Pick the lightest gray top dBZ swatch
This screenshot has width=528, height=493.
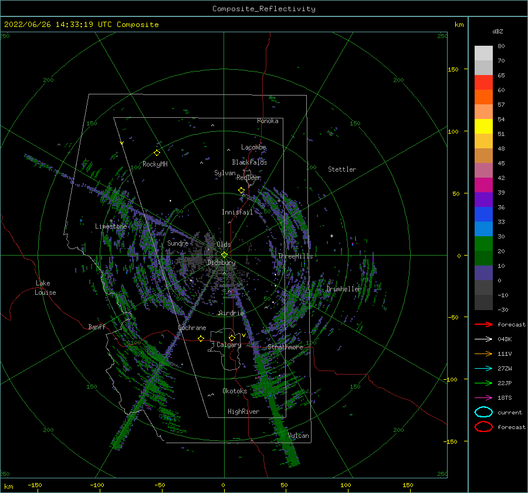coord(483,53)
